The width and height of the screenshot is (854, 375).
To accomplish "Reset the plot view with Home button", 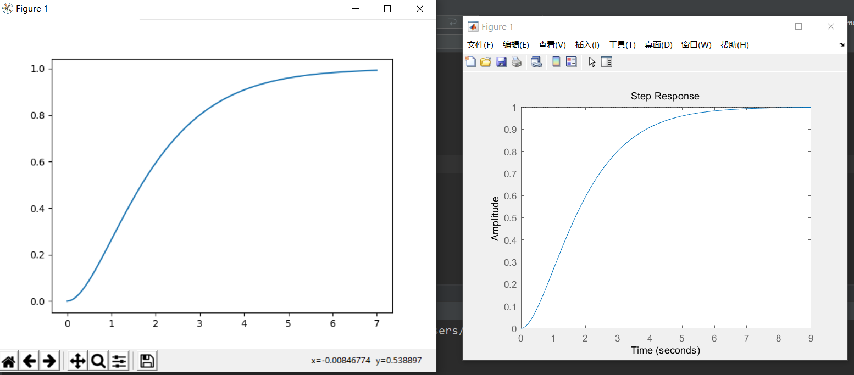I will coord(9,360).
